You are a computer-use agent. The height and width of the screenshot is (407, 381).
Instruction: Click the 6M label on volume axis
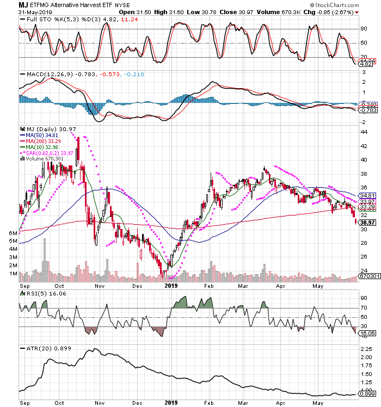pyautogui.click(x=13, y=233)
